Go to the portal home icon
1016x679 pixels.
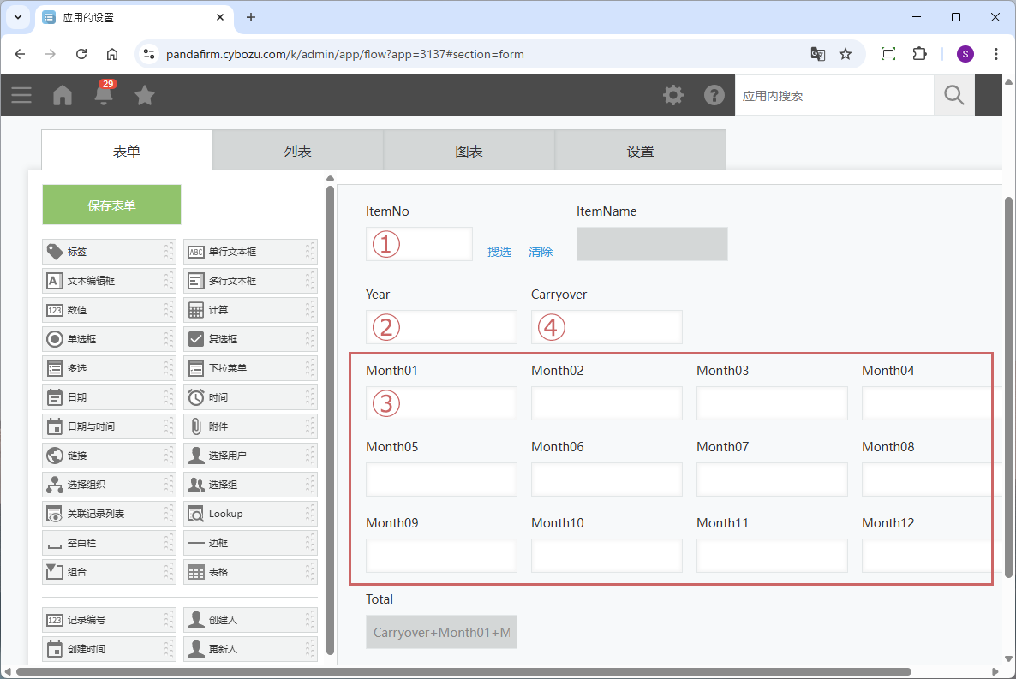tap(63, 95)
